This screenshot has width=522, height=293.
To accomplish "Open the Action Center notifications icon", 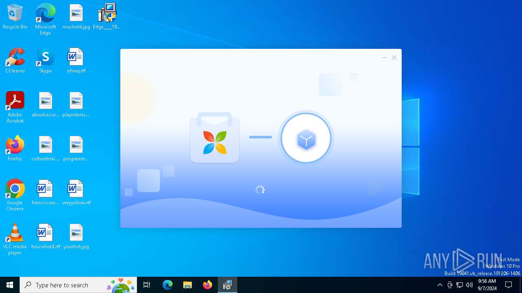I will pyautogui.click(x=509, y=285).
